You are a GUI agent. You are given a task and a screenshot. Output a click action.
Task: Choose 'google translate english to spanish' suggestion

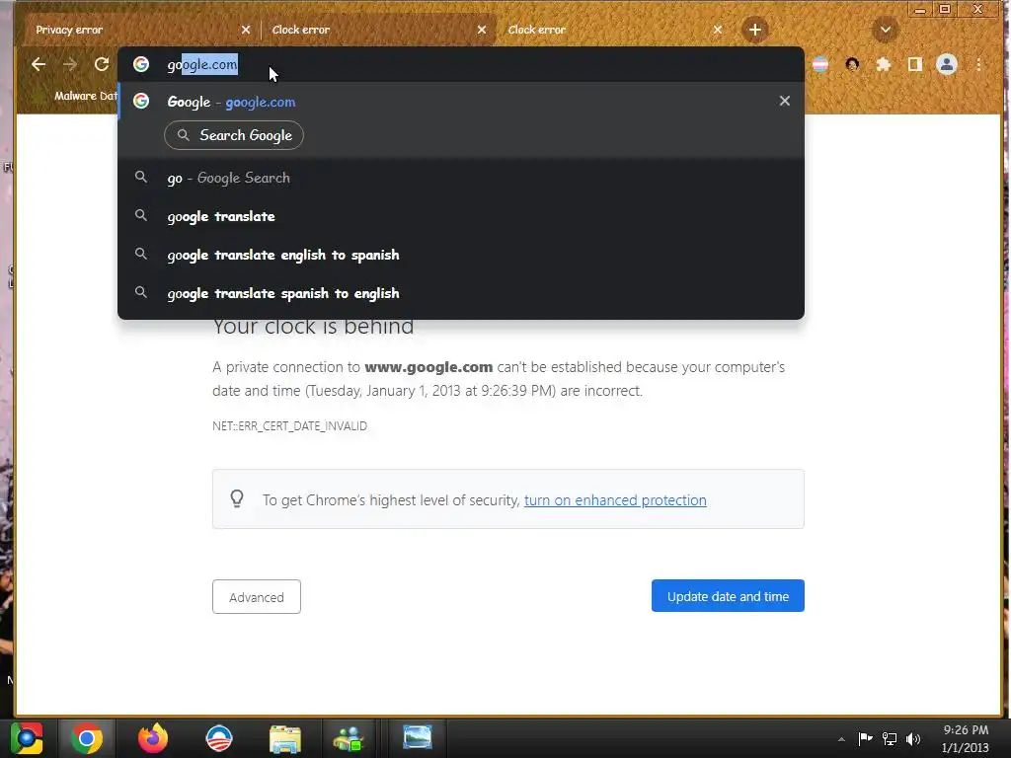[461, 256]
